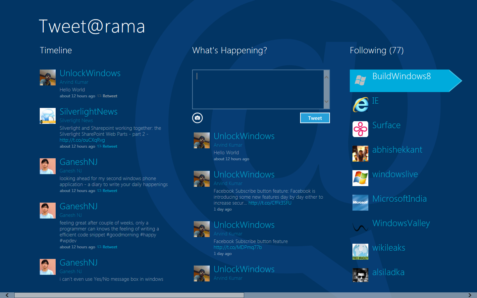Open the BuildWindows8 Windows logo avatar
477x298 pixels.
(x=360, y=80)
